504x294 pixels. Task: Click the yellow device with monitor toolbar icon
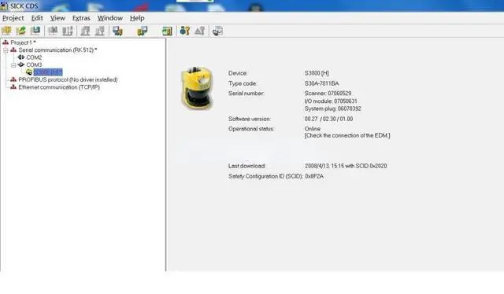(142, 31)
